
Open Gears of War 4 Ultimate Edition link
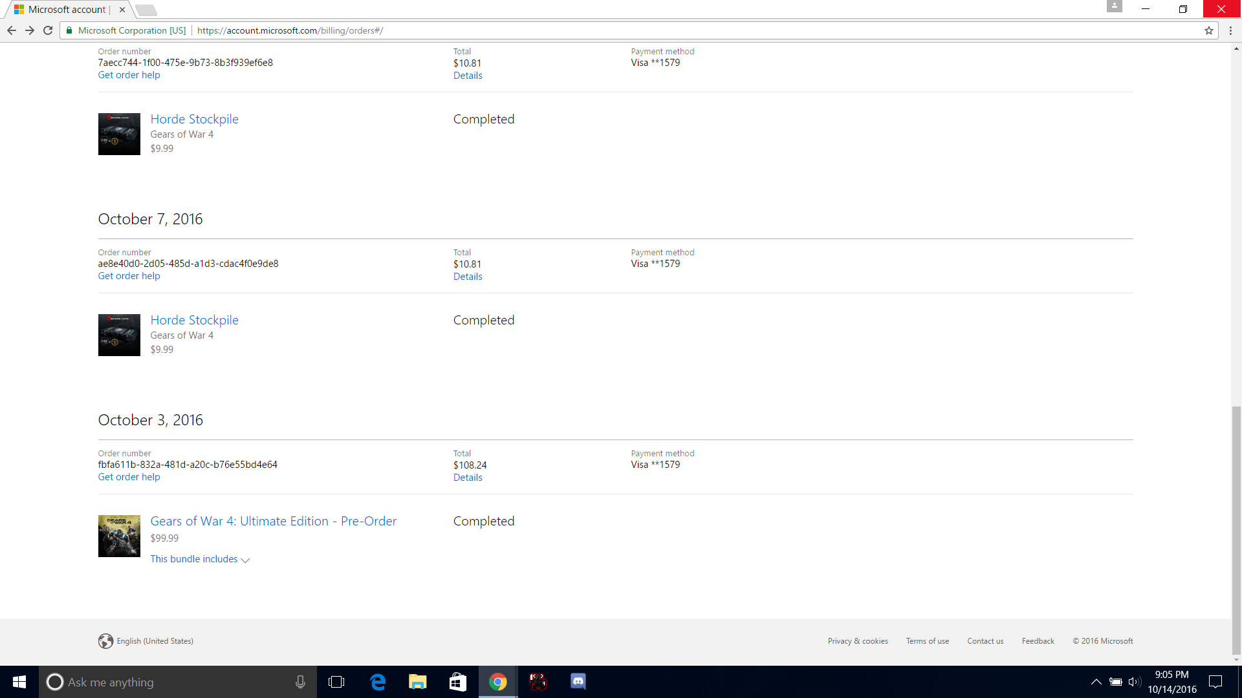[273, 521]
